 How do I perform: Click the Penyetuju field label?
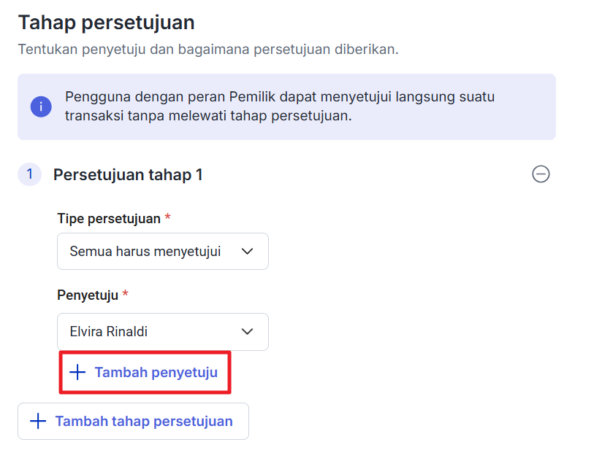click(x=88, y=295)
